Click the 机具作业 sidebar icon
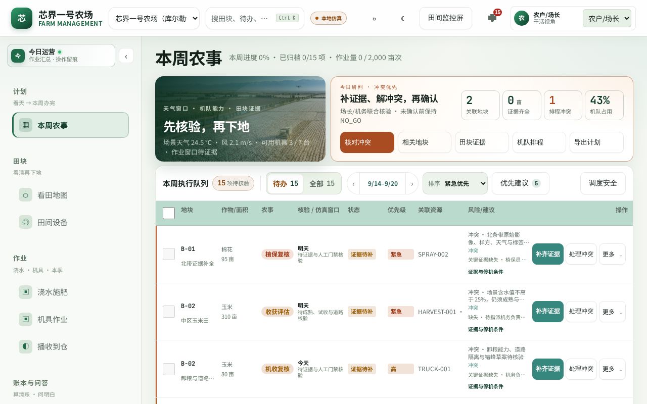This screenshot has width=647, height=404. click(x=26, y=319)
